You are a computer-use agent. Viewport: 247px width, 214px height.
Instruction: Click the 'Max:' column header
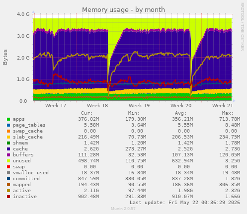[x=228, y=113]
